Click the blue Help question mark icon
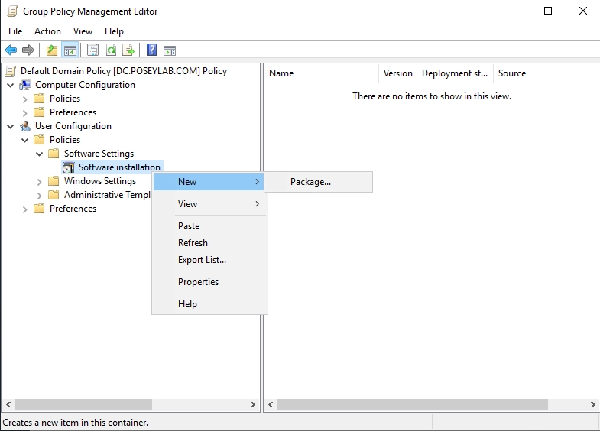This screenshot has height=431, width=600. pyautogui.click(x=151, y=50)
